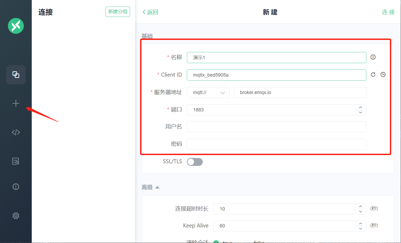The width and height of the screenshot is (401, 243).
Task: Click into the 用户名 username field
Action: (x=276, y=127)
